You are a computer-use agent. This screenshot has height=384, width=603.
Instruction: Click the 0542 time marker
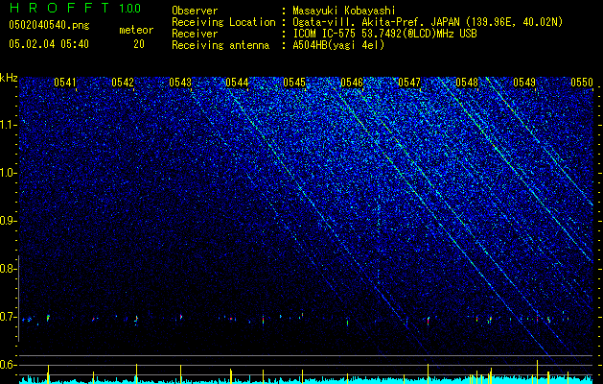click(123, 83)
